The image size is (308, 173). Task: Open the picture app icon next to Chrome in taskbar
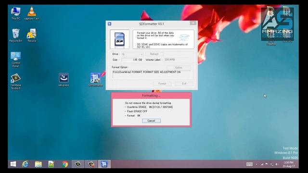(x=51, y=164)
